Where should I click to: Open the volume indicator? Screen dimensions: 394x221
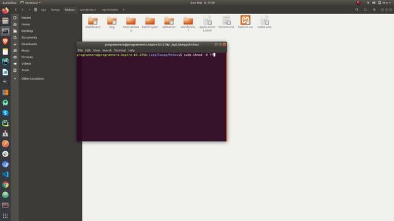click(x=374, y=2)
